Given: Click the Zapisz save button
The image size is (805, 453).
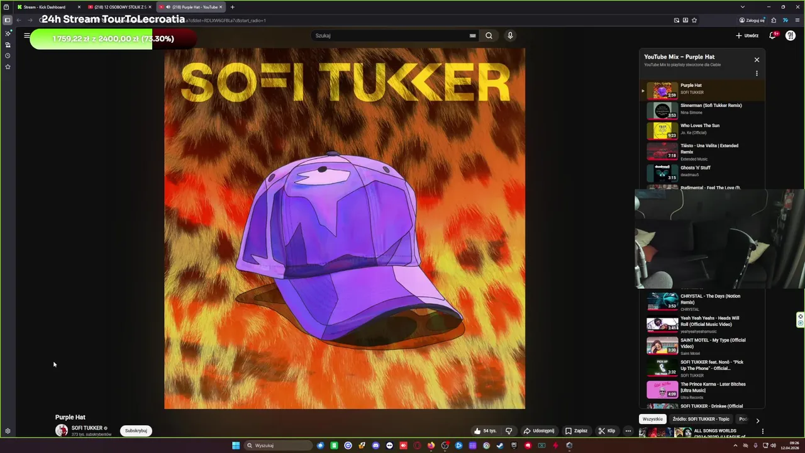Looking at the screenshot, I should coord(576,431).
